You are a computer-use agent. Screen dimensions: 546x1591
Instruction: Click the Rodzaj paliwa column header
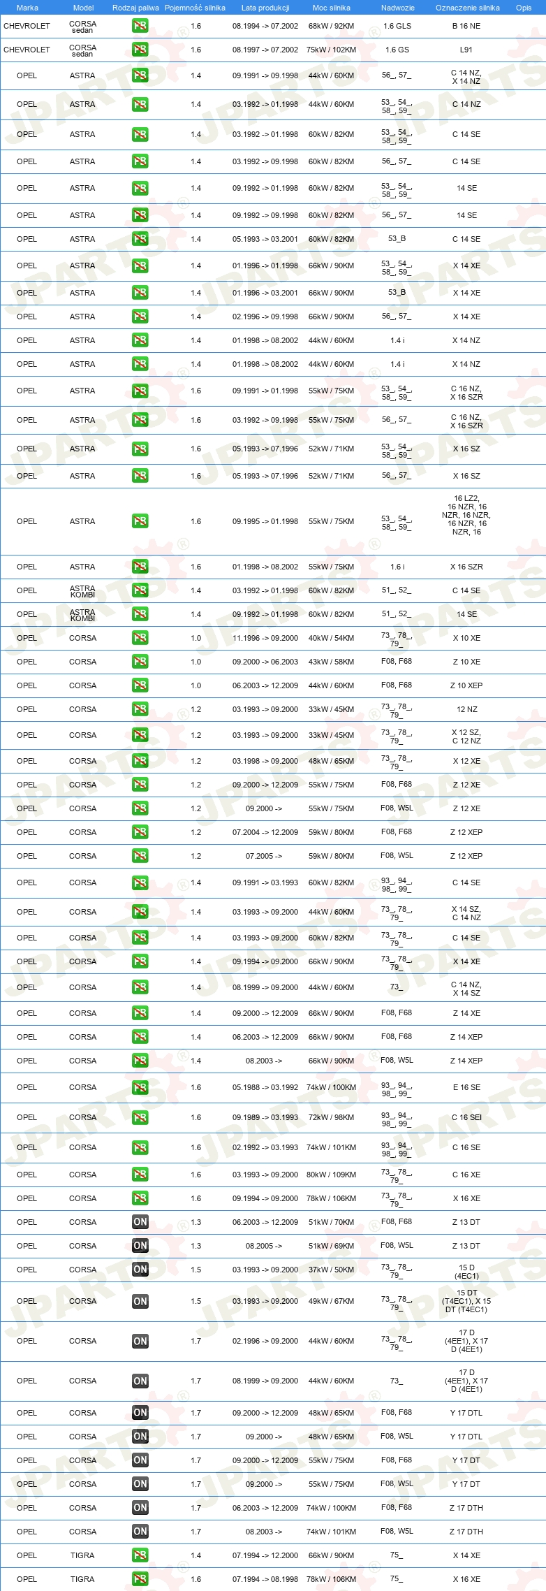coord(135,8)
